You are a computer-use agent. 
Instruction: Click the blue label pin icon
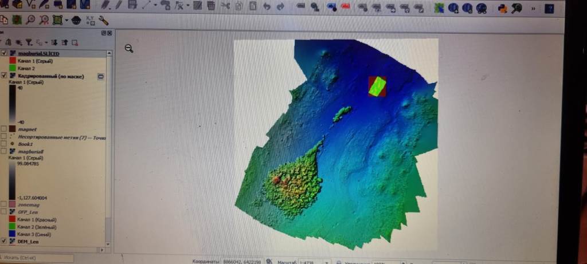[x=331, y=7]
